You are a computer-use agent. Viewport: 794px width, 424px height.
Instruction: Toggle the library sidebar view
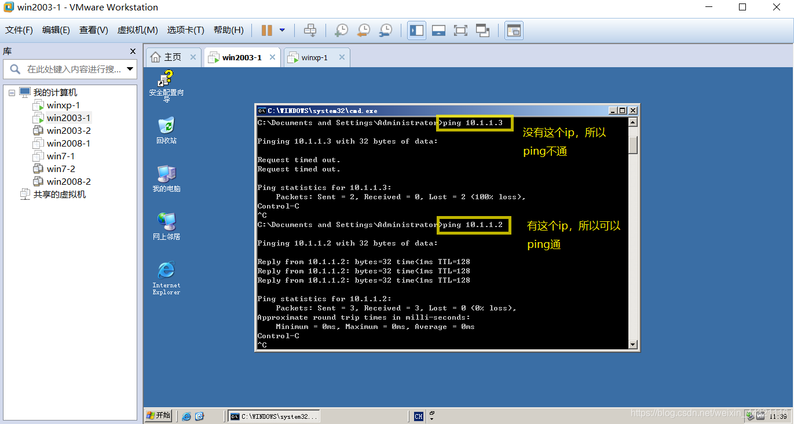point(416,30)
